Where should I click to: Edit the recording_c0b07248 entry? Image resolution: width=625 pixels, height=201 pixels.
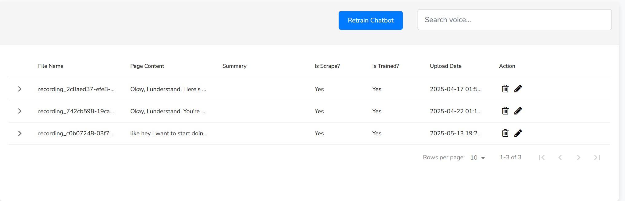point(518,133)
